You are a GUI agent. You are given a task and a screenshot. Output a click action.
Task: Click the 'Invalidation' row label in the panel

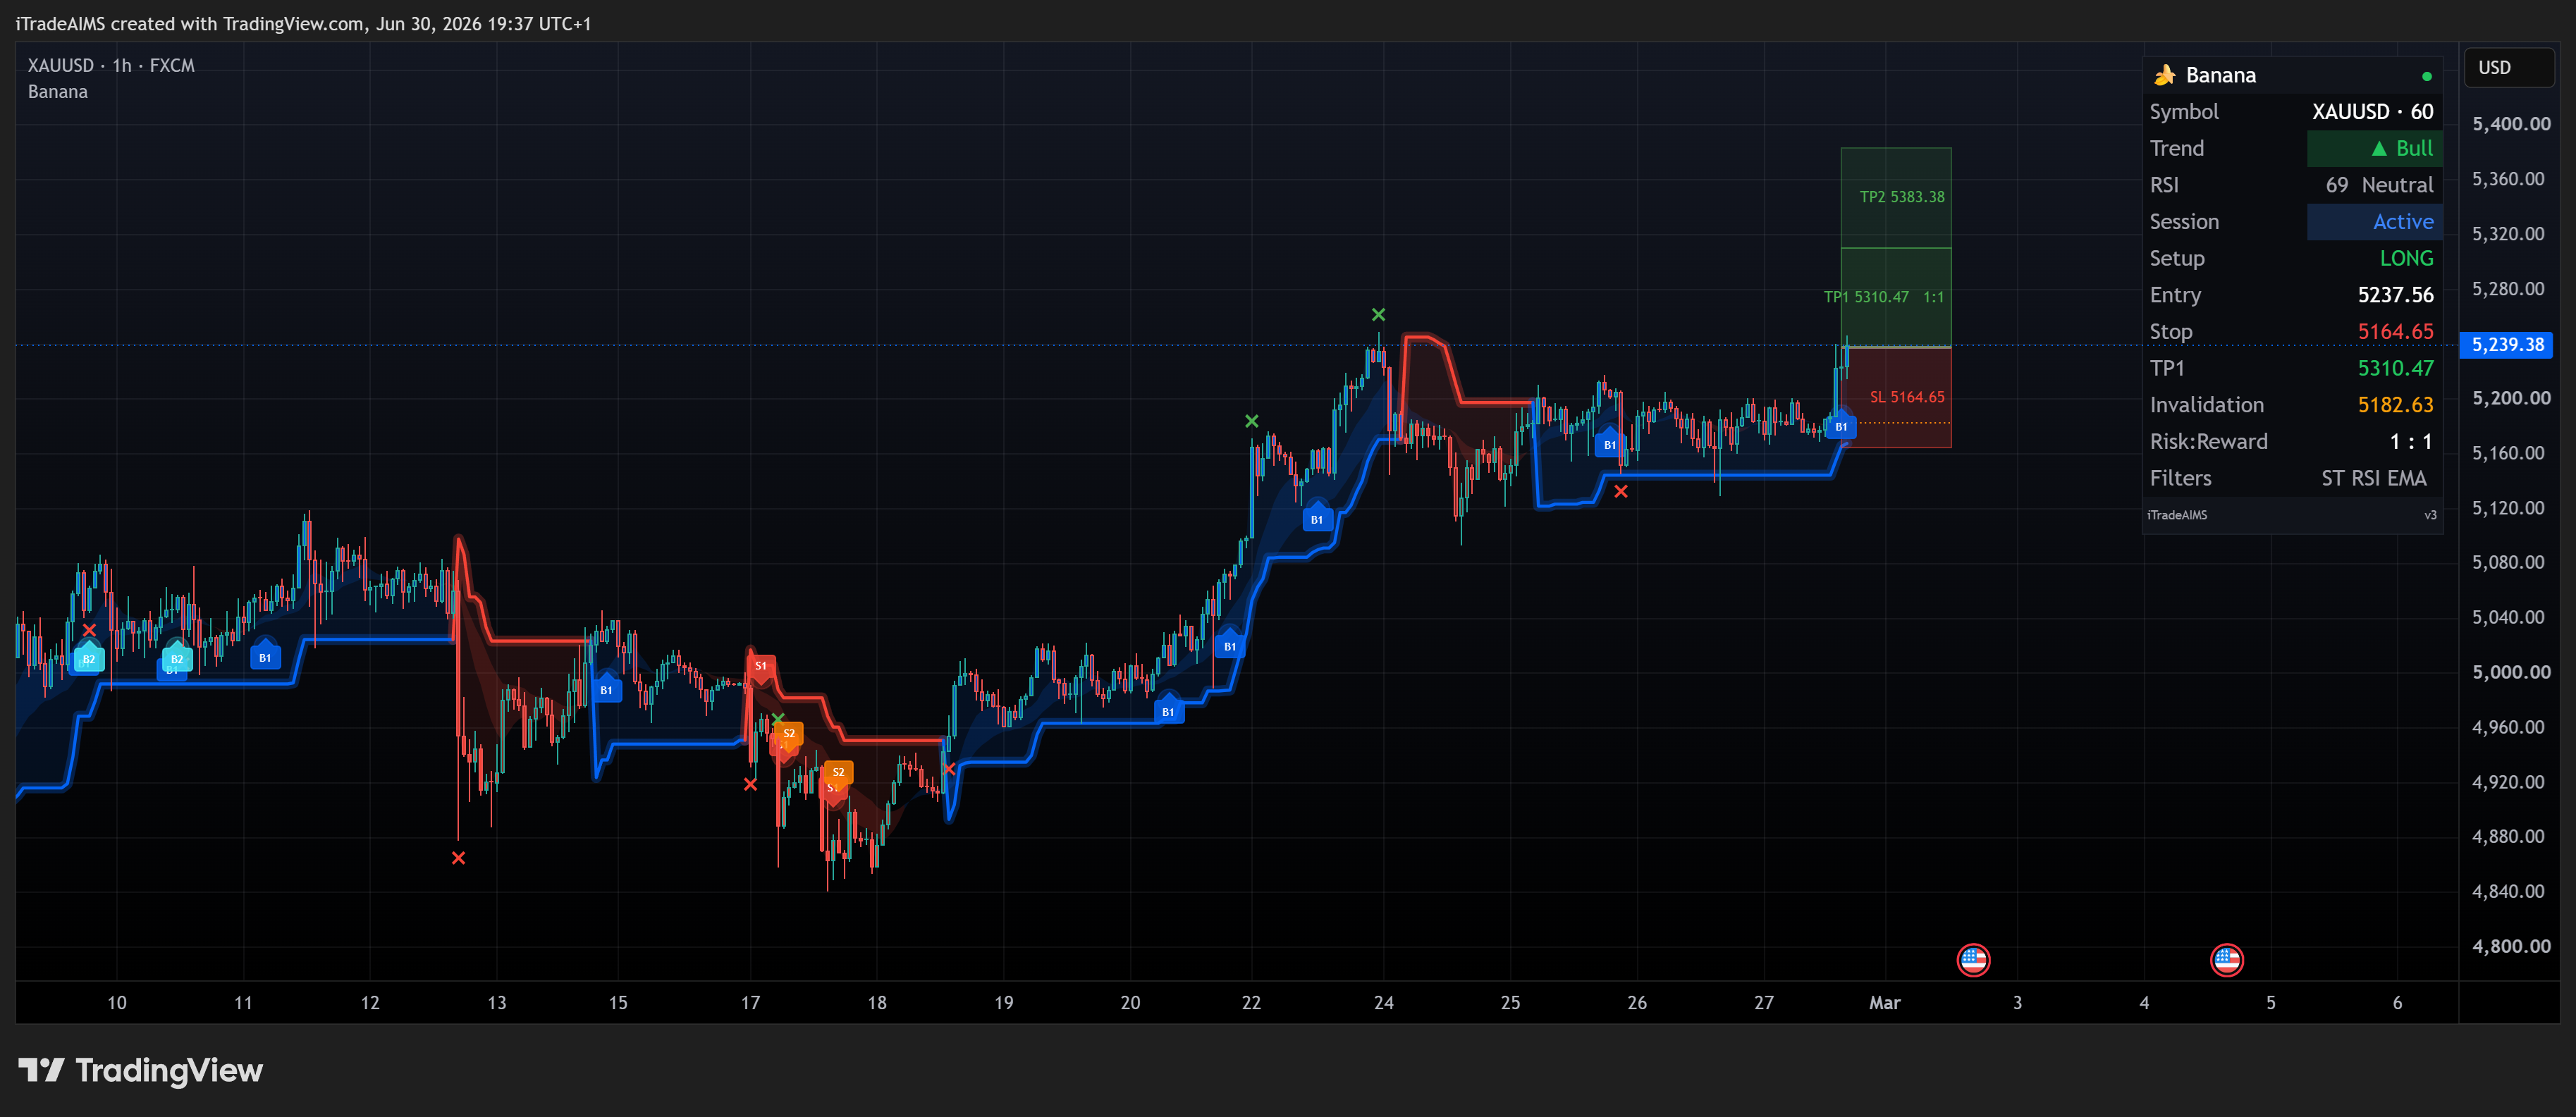click(x=2206, y=405)
